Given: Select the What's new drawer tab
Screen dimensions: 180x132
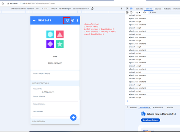Looking at the screenshot, I should click(x=144, y=107).
